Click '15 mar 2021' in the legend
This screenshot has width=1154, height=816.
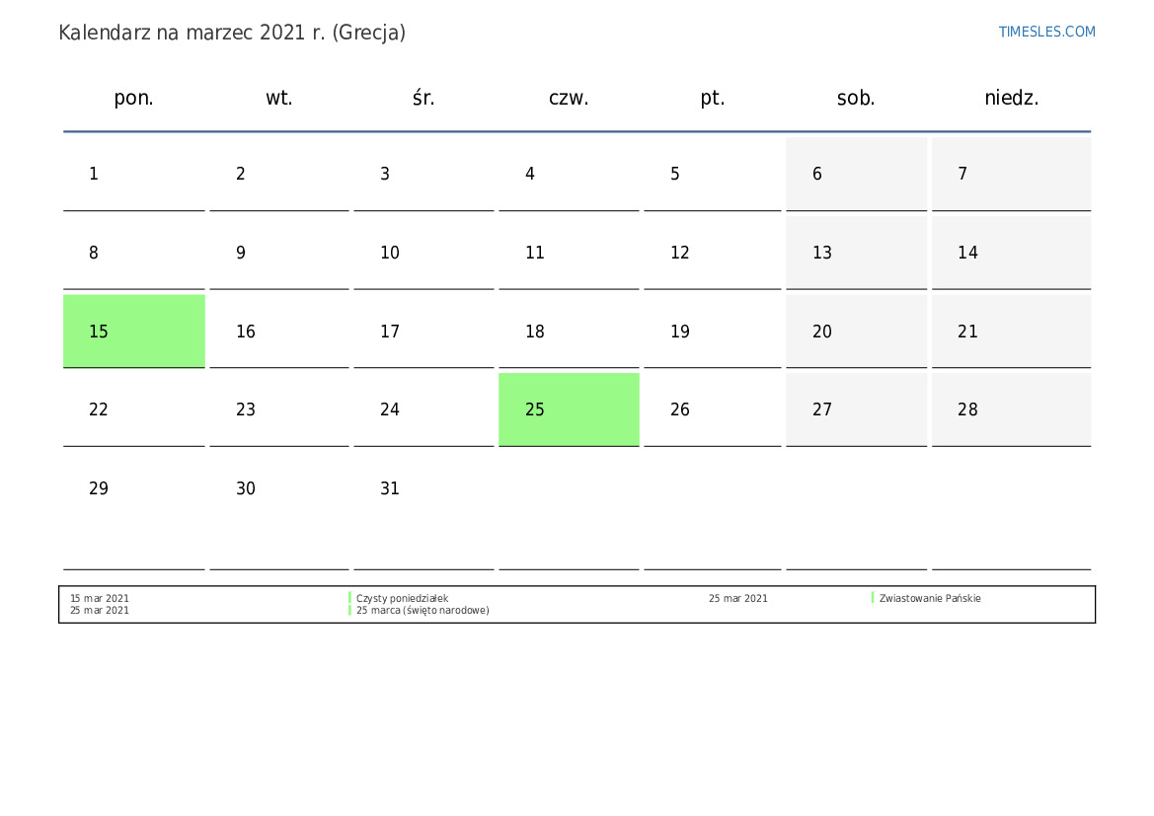click(100, 598)
